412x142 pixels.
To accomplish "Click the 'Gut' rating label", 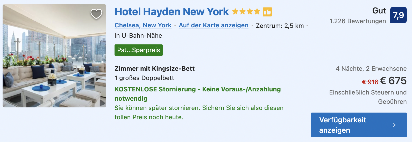I will 379,11.
